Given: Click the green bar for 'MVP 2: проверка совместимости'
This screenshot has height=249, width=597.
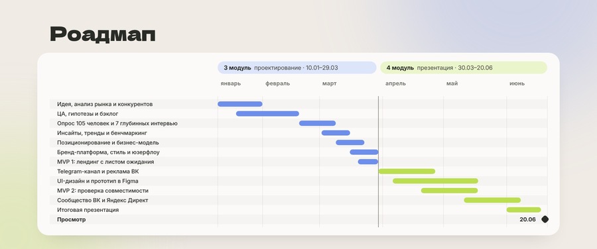Looking at the screenshot, I should (x=450, y=191).
